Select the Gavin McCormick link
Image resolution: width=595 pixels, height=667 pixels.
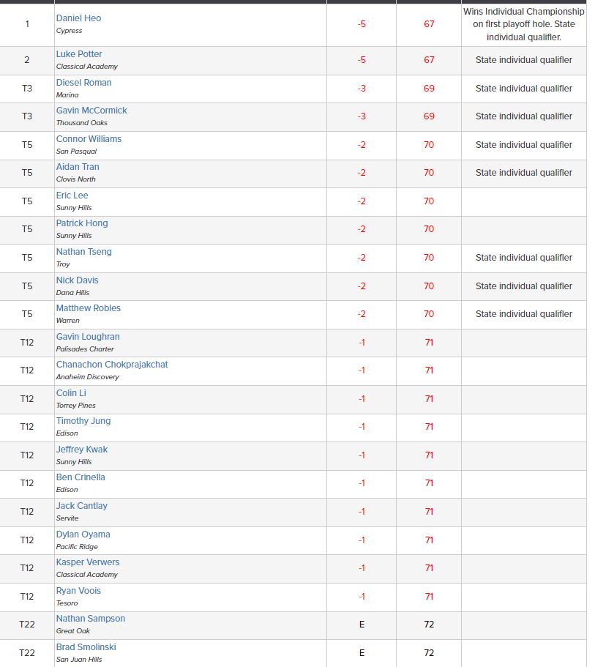pos(91,111)
